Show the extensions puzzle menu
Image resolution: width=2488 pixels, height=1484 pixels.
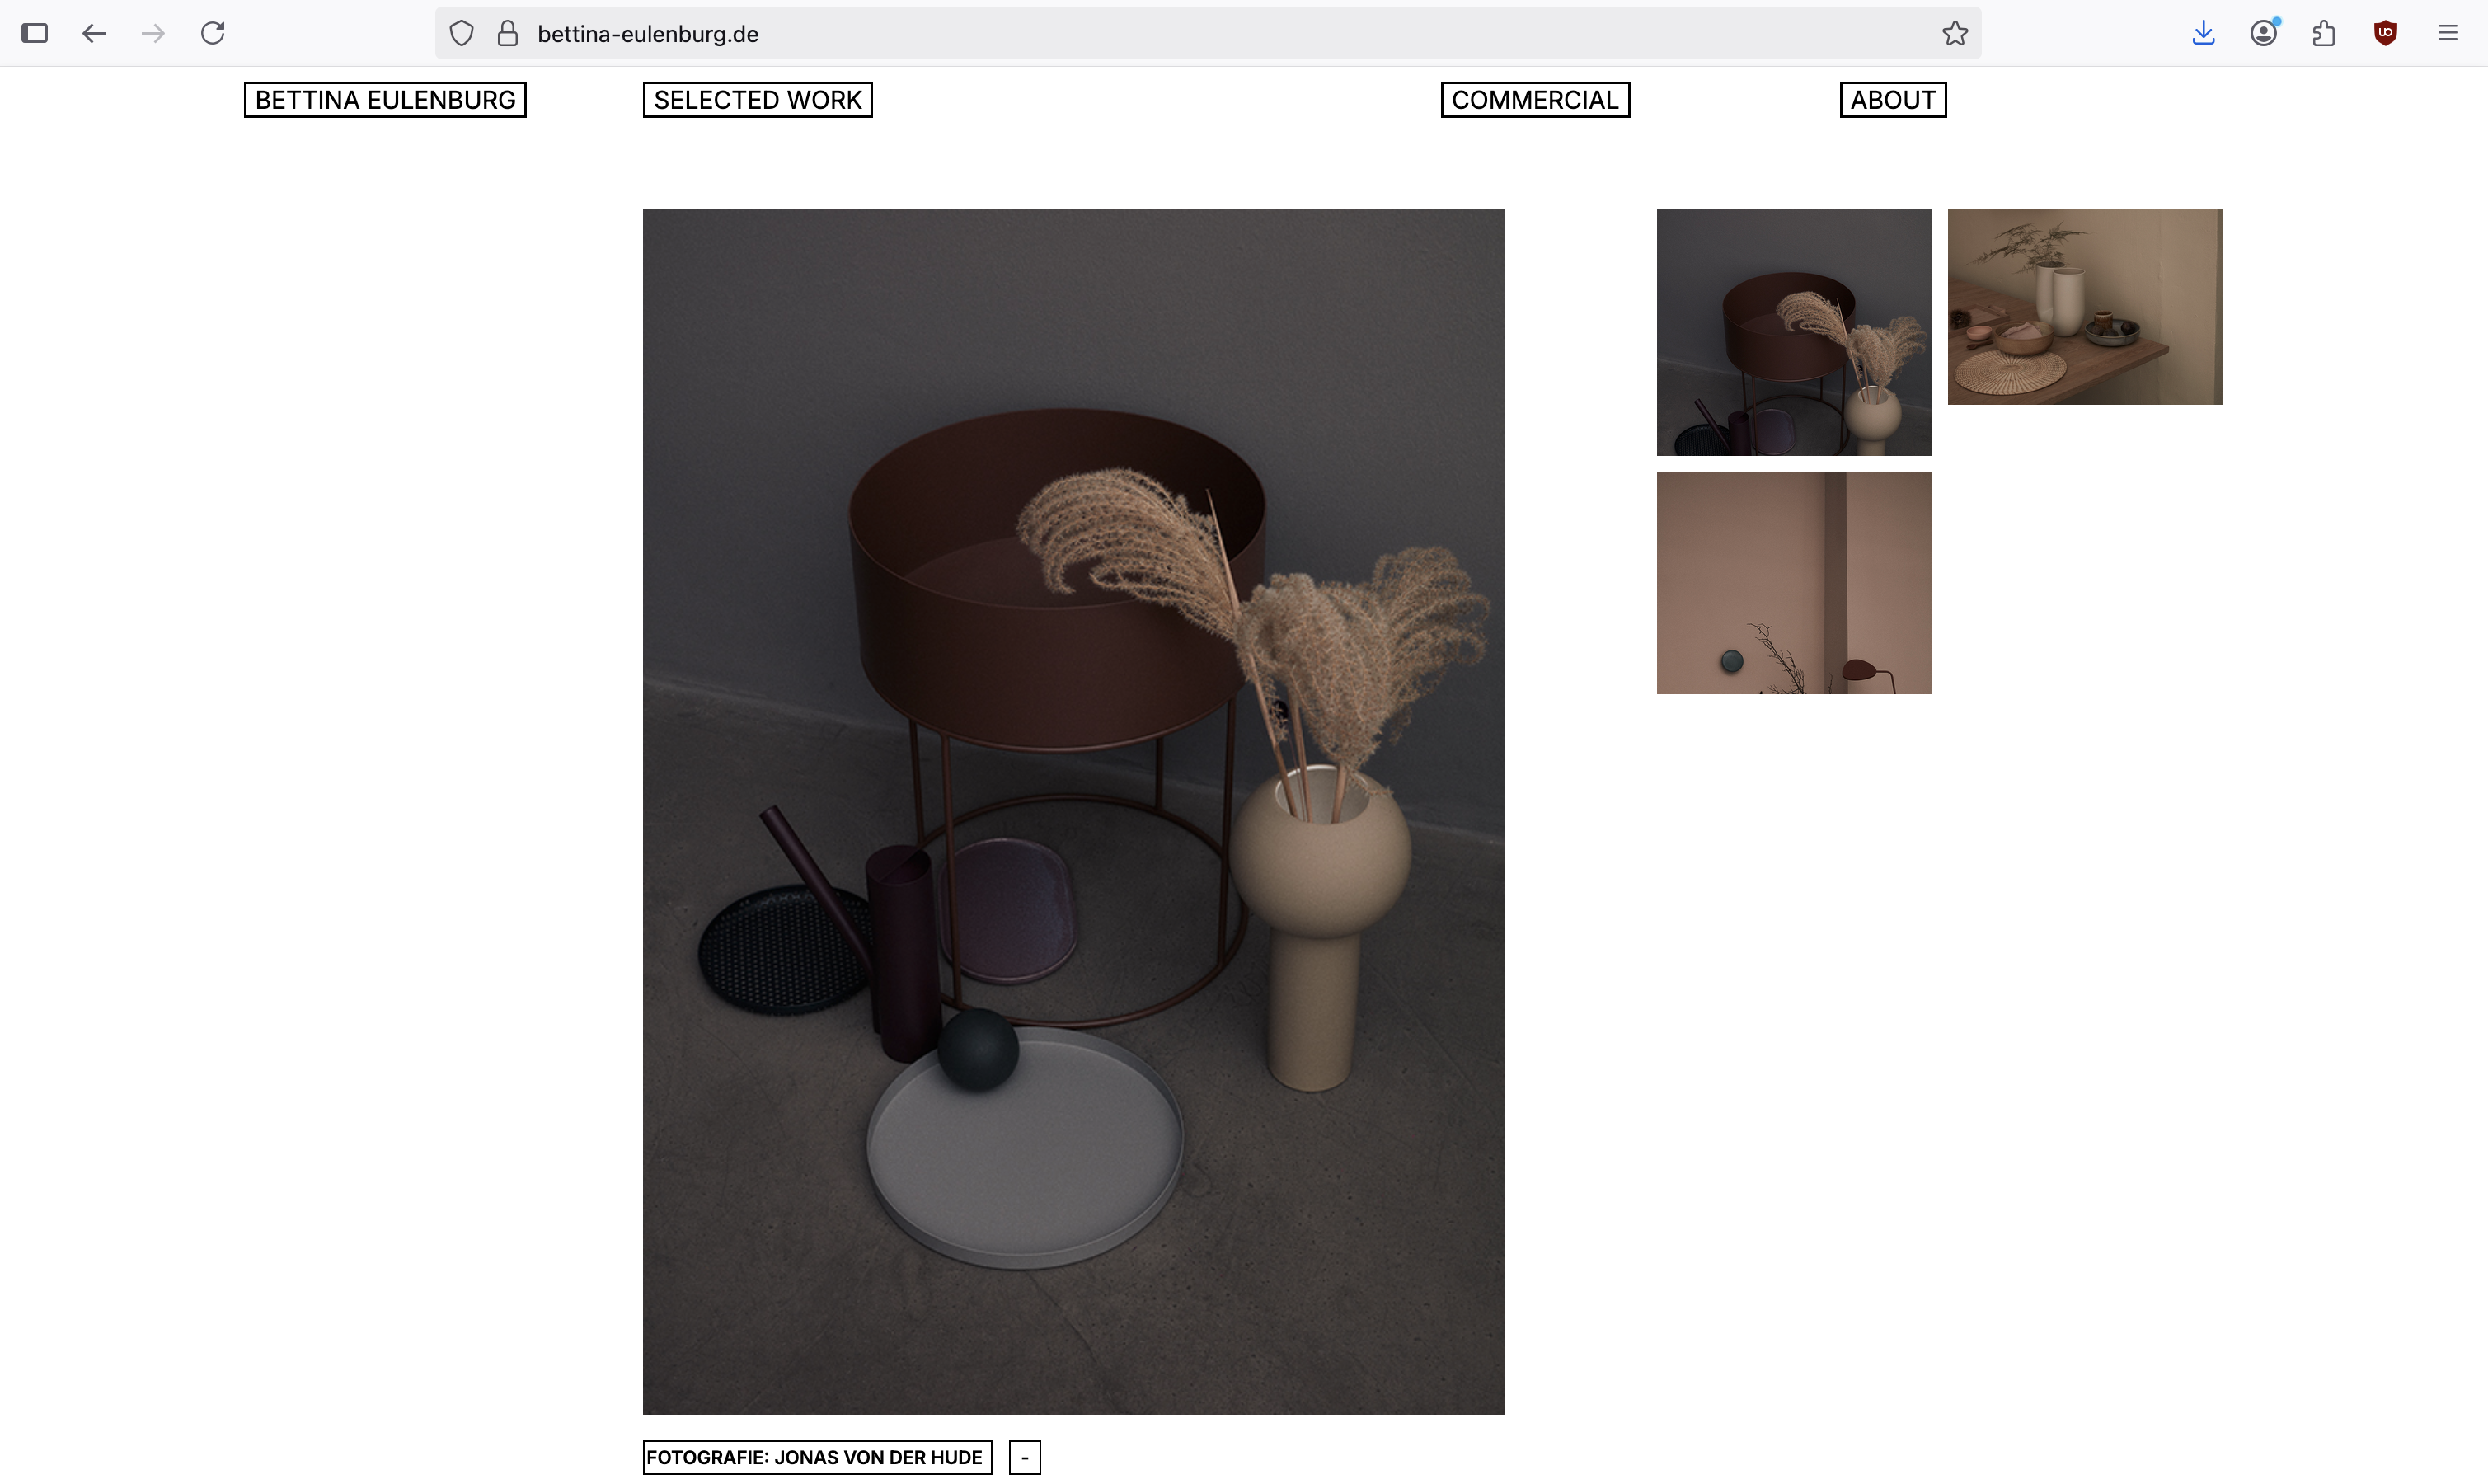(2324, 33)
